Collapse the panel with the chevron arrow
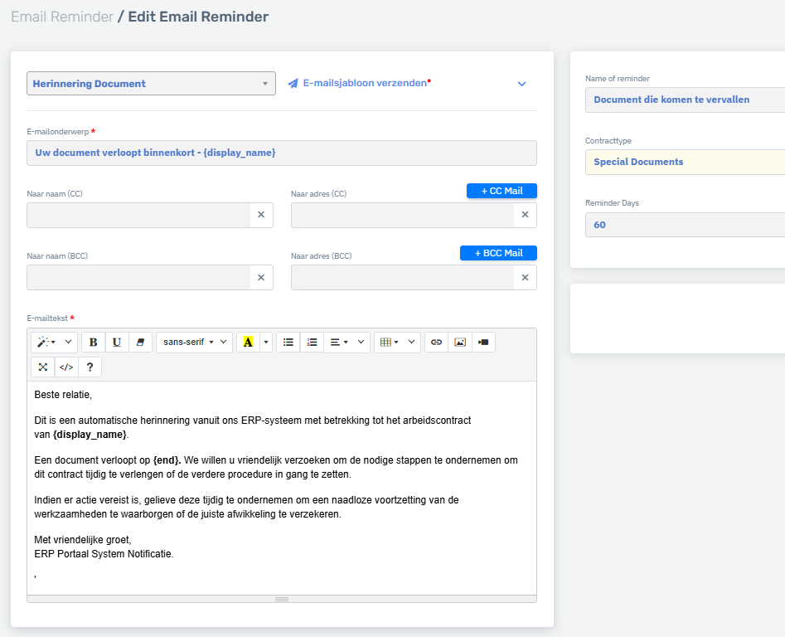 pos(521,84)
